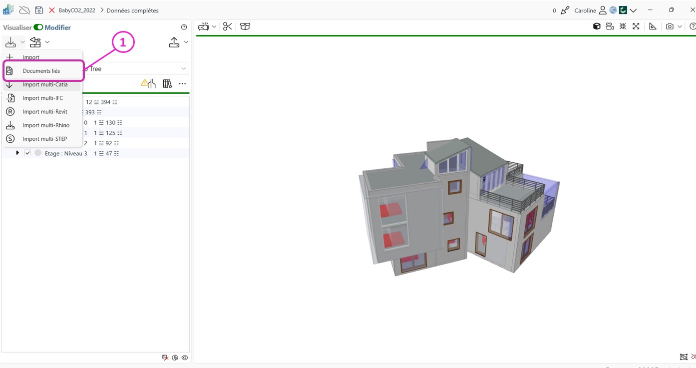Uncheck the Etage : Niveau 3 checkbox

pos(27,153)
